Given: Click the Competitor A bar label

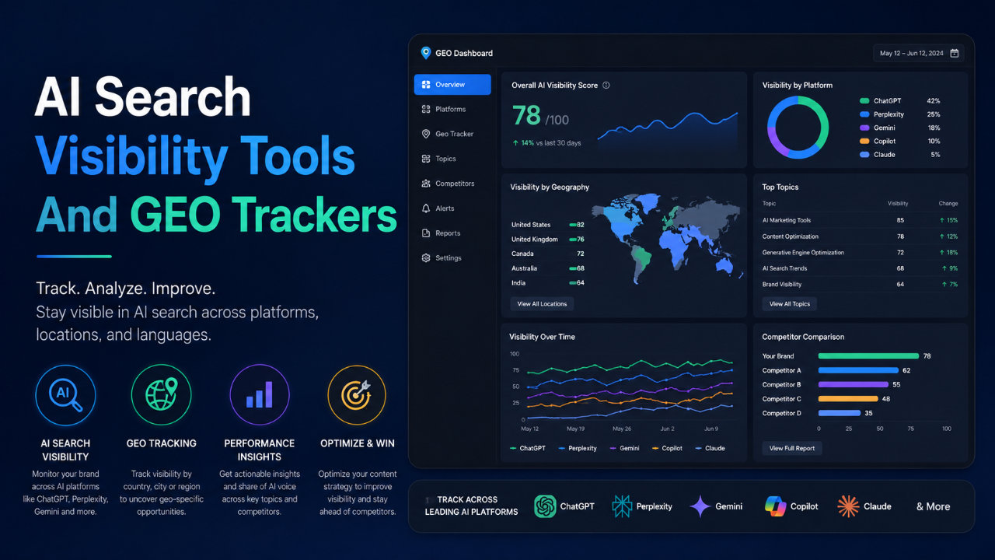Looking at the screenshot, I should click(781, 370).
